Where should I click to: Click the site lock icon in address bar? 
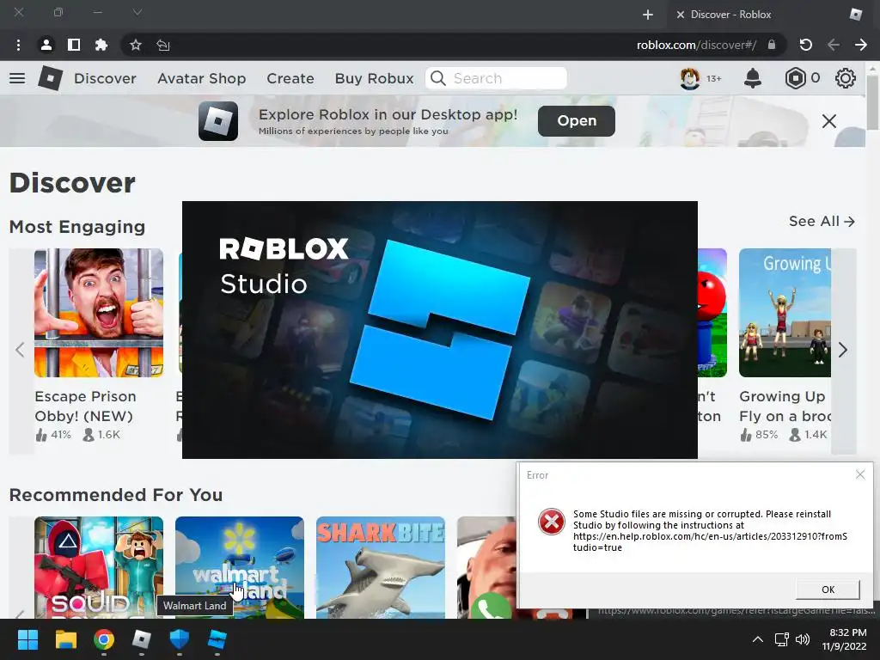pyautogui.click(x=772, y=45)
